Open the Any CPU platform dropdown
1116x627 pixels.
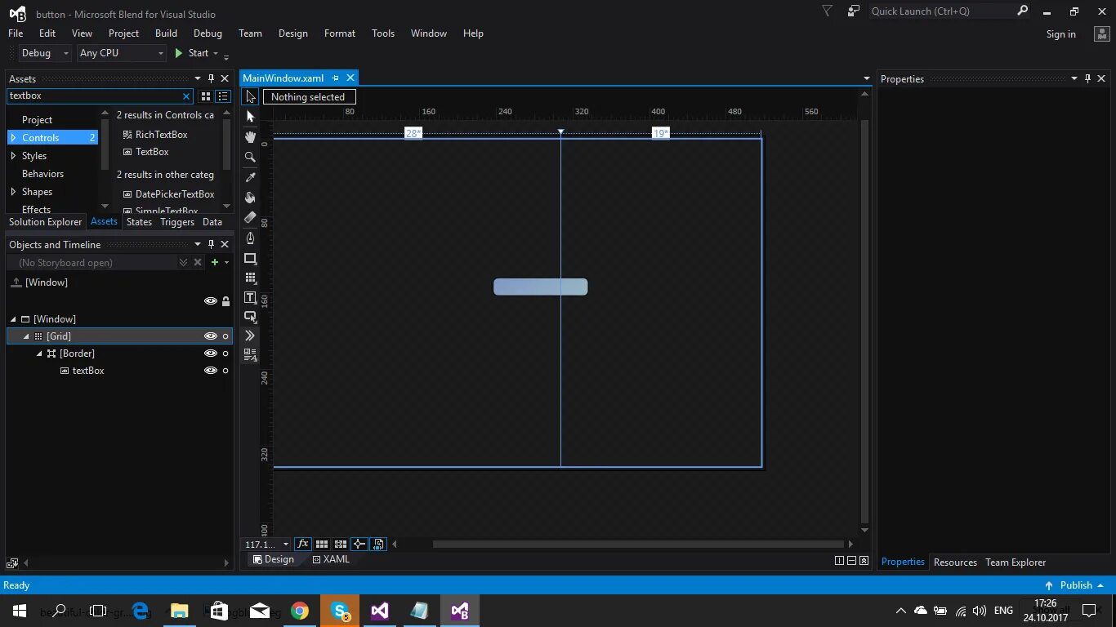tap(122, 53)
